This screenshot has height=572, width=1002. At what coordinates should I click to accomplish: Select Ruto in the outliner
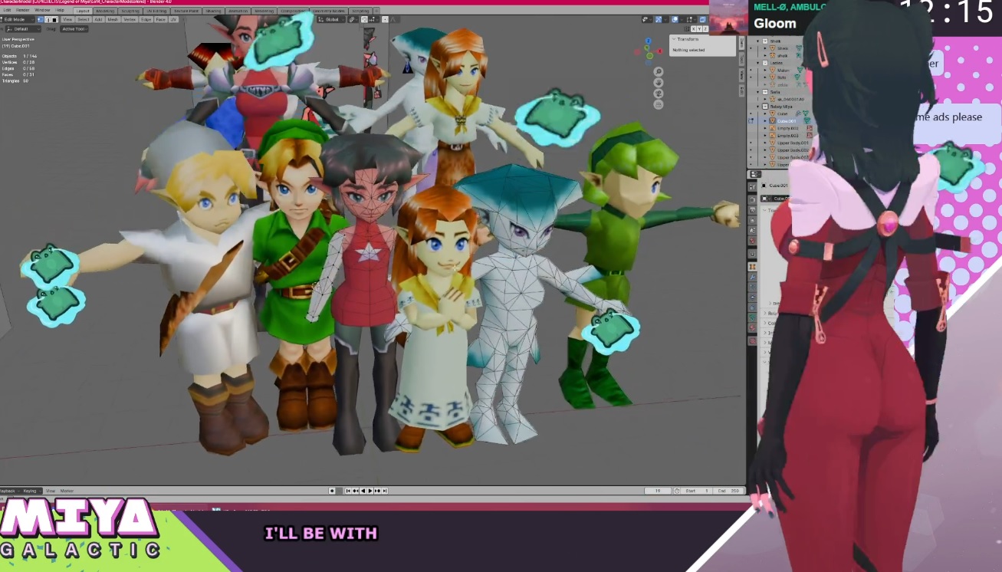pyautogui.click(x=782, y=77)
